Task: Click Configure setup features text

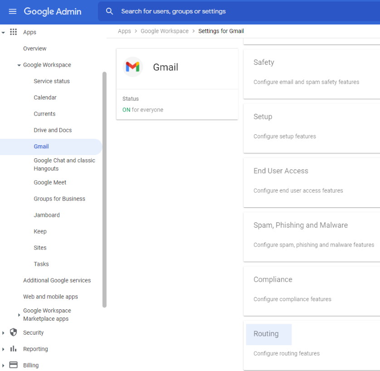Action: tap(284, 136)
